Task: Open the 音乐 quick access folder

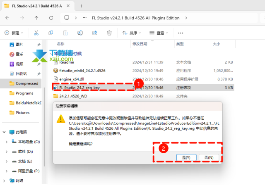Action: tap(17, 54)
